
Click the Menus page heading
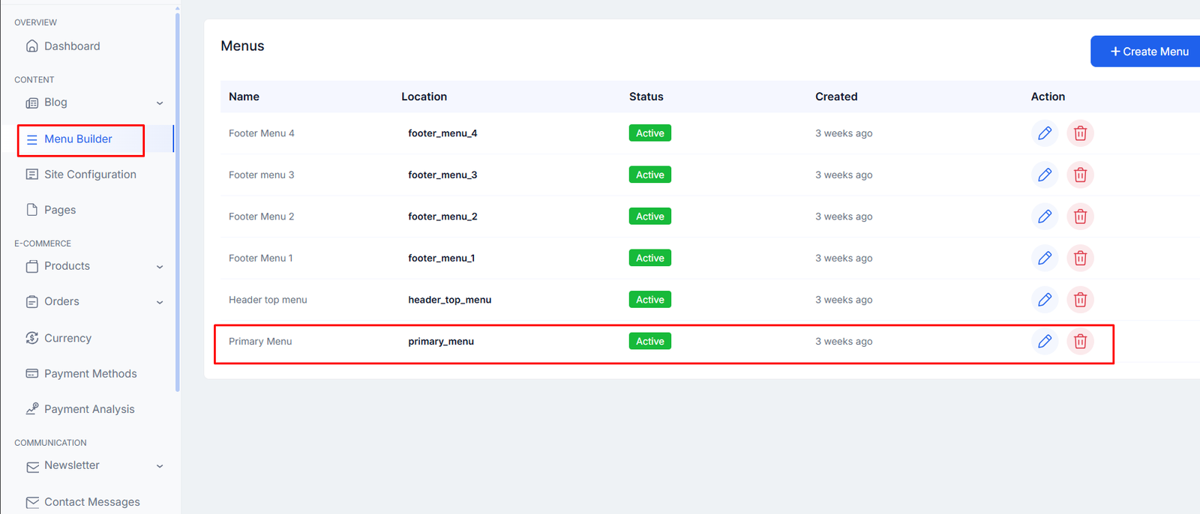pyautogui.click(x=242, y=46)
